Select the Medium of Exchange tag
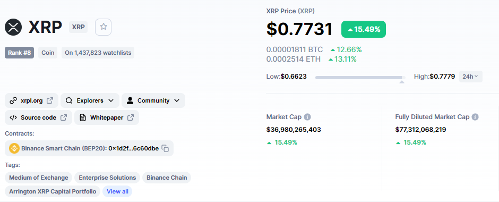Image resolution: width=499 pixels, height=202 pixels. point(39,178)
